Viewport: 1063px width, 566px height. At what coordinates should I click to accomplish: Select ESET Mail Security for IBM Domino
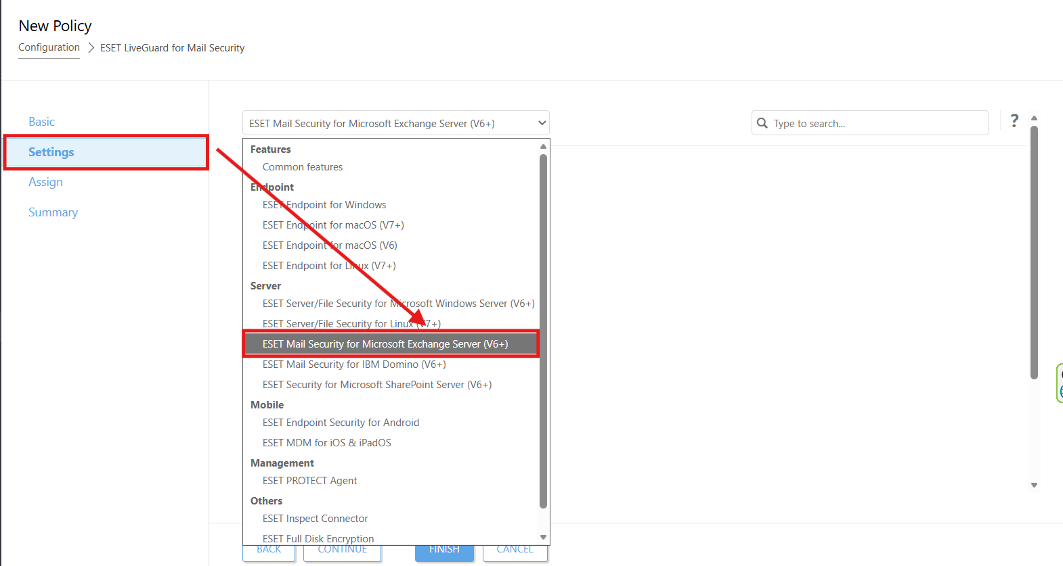tap(354, 364)
